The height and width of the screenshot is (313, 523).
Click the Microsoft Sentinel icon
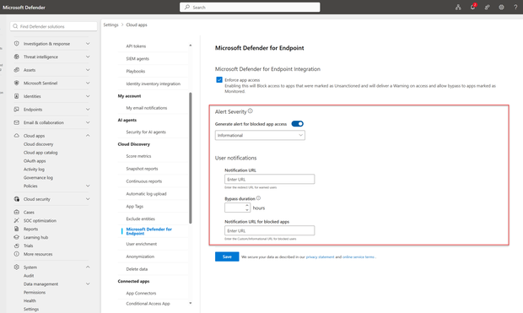click(16, 83)
